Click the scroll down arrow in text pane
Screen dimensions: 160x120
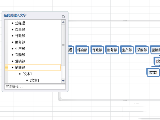coord(63,81)
